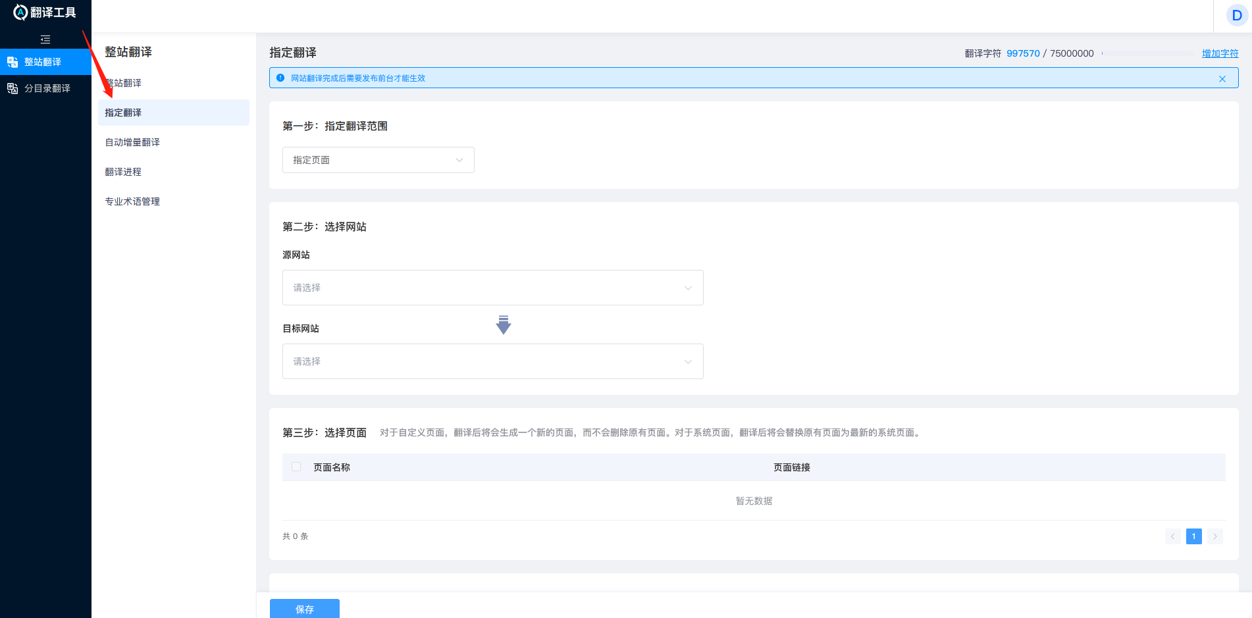This screenshot has width=1252, height=618.
Task: Select the 分目录翻译 sidebar icon
Action: click(x=12, y=87)
